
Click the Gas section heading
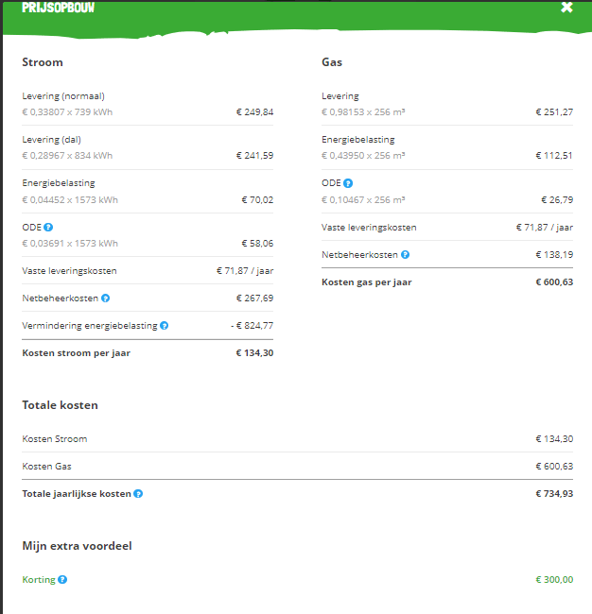(332, 62)
